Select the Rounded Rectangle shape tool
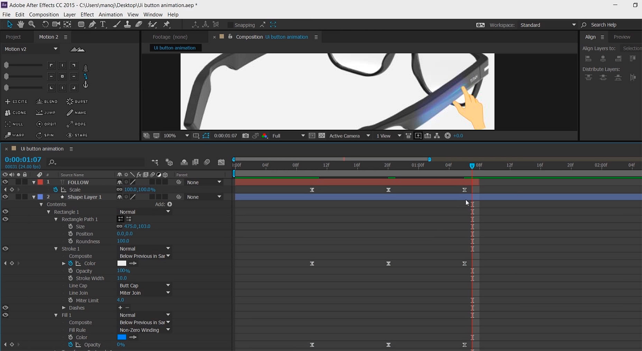 pyautogui.click(x=81, y=24)
